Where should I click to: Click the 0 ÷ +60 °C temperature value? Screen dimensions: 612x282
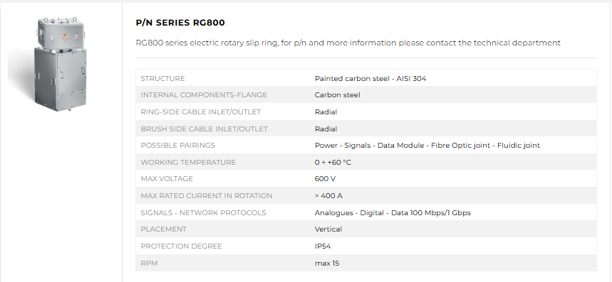pyautogui.click(x=333, y=162)
